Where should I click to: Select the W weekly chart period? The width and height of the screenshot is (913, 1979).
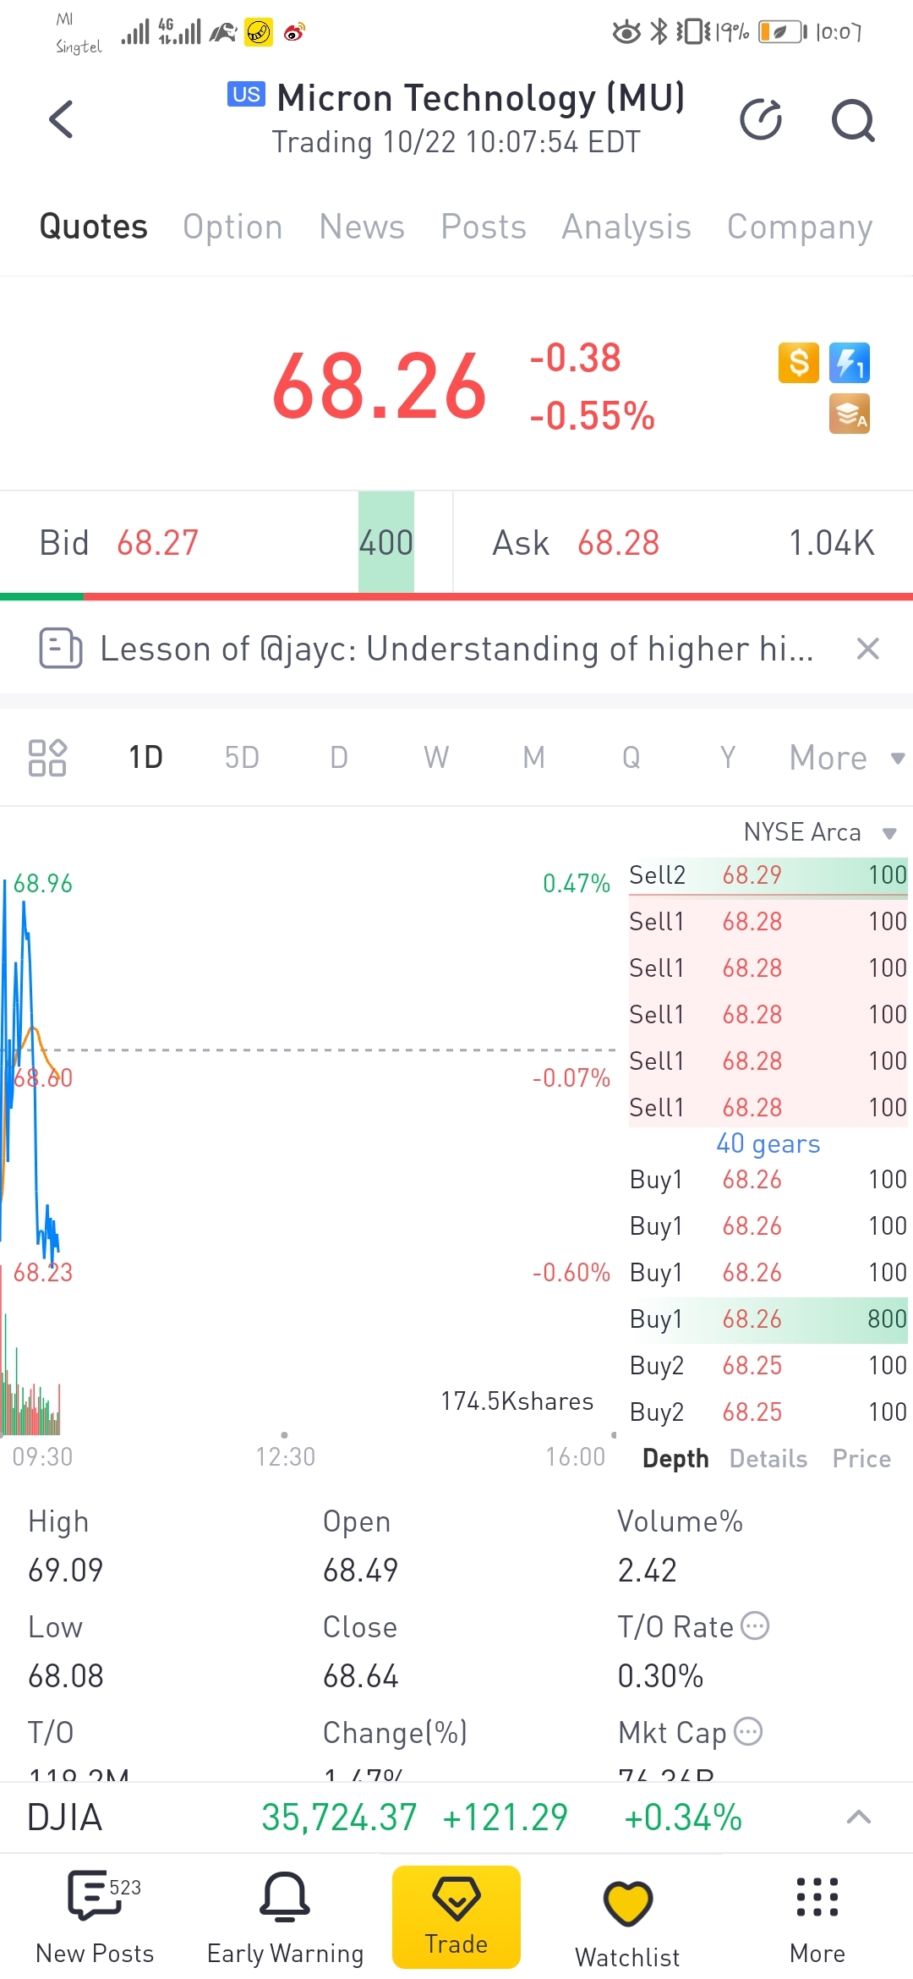click(x=436, y=757)
